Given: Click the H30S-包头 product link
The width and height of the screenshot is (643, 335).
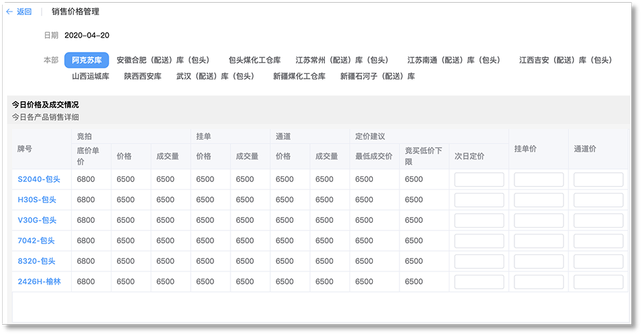Looking at the screenshot, I should (x=37, y=200).
